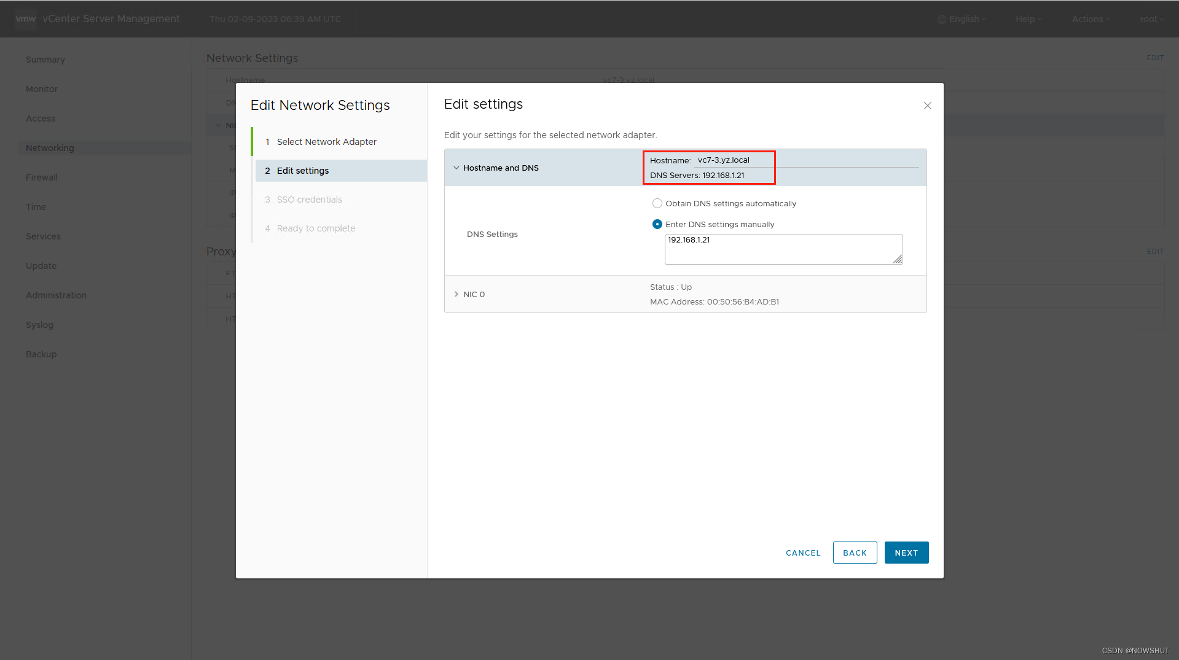Open Monitor in the sidebar
Image resolution: width=1179 pixels, height=660 pixels.
(42, 89)
